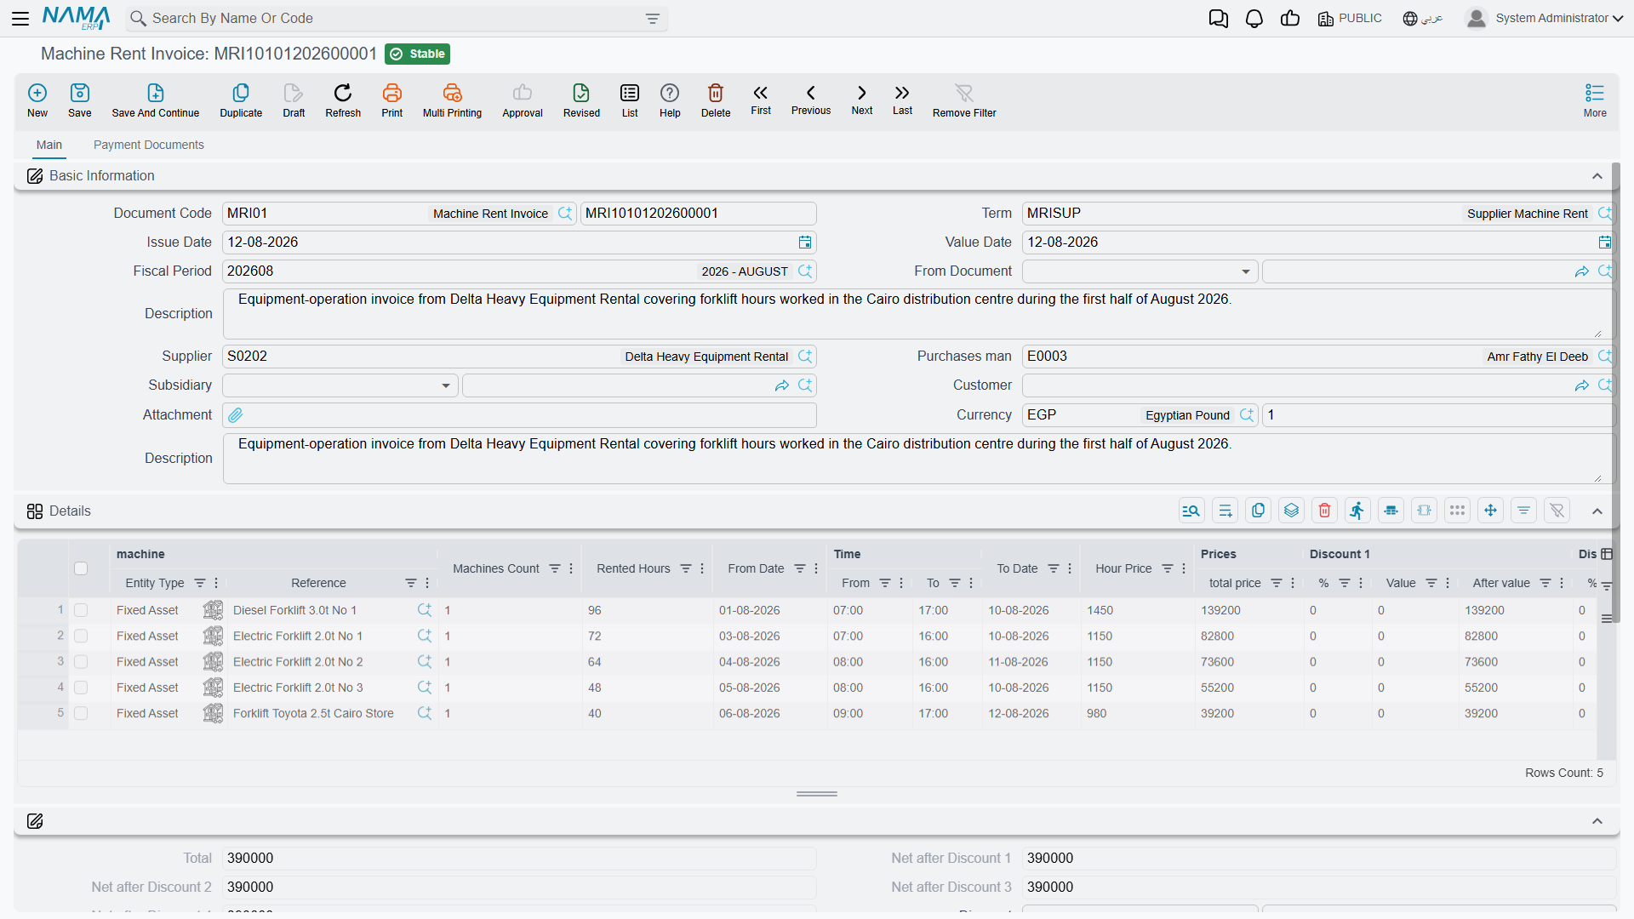Click the thumbs-up feedback icon
The width and height of the screenshot is (1634, 919).
coord(1290,18)
